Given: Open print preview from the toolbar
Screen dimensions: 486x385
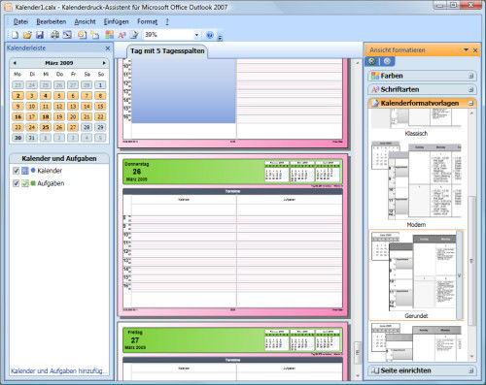Looking at the screenshot, I should point(67,35).
